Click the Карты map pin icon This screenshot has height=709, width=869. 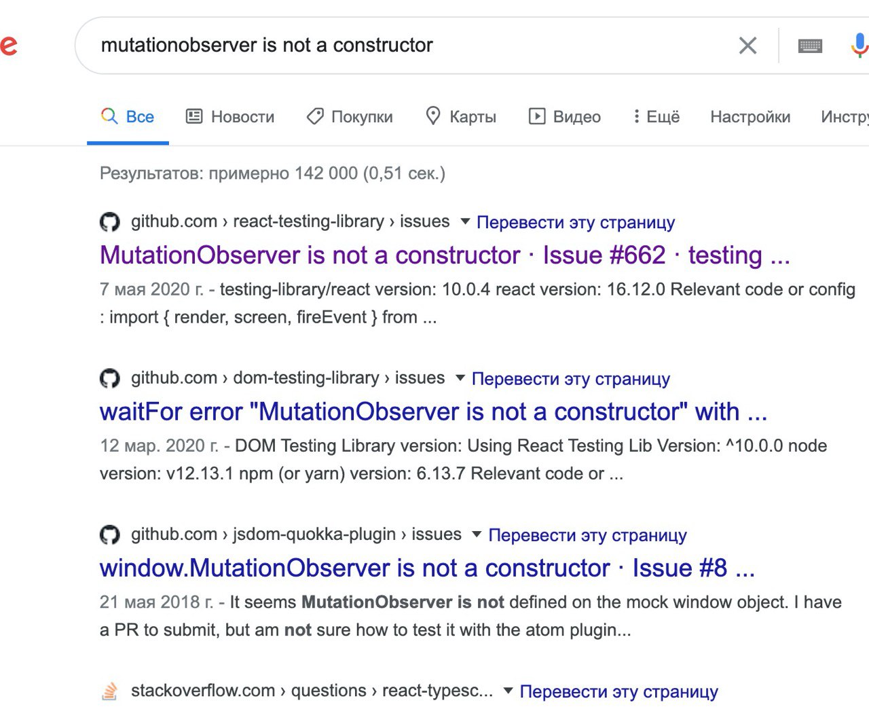(432, 116)
